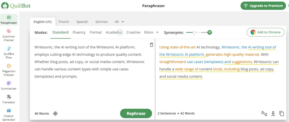
Task: Click inside the input text area
Action: (93, 74)
